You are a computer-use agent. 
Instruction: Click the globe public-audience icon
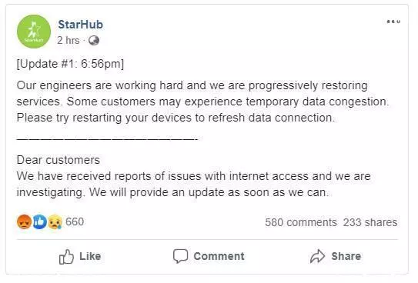(x=94, y=41)
